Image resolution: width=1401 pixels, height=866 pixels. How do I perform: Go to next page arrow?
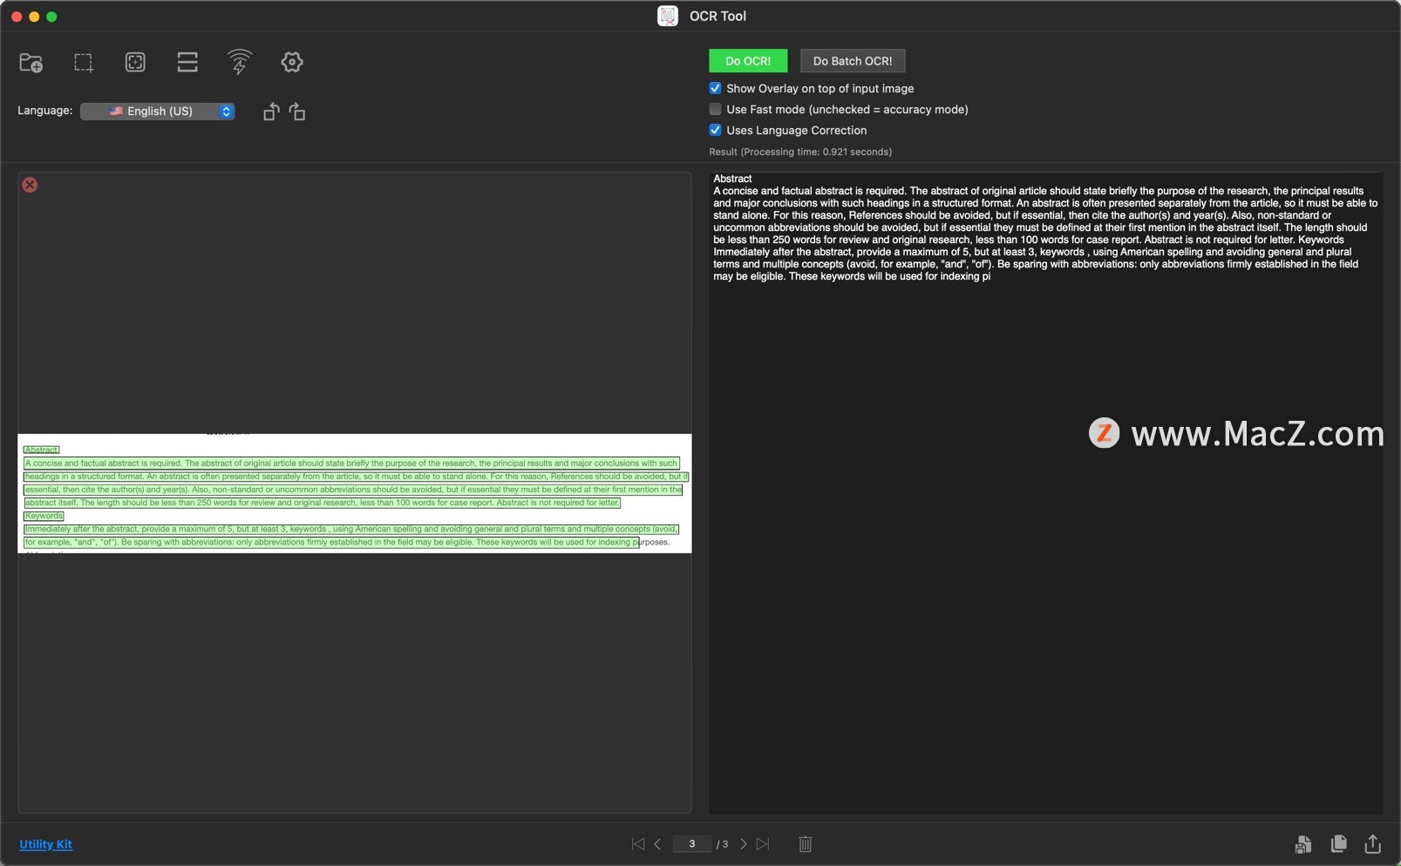tap(744, 844)
